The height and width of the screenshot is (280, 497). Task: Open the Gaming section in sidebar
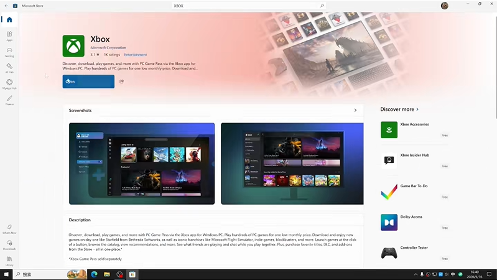point(9,52)
